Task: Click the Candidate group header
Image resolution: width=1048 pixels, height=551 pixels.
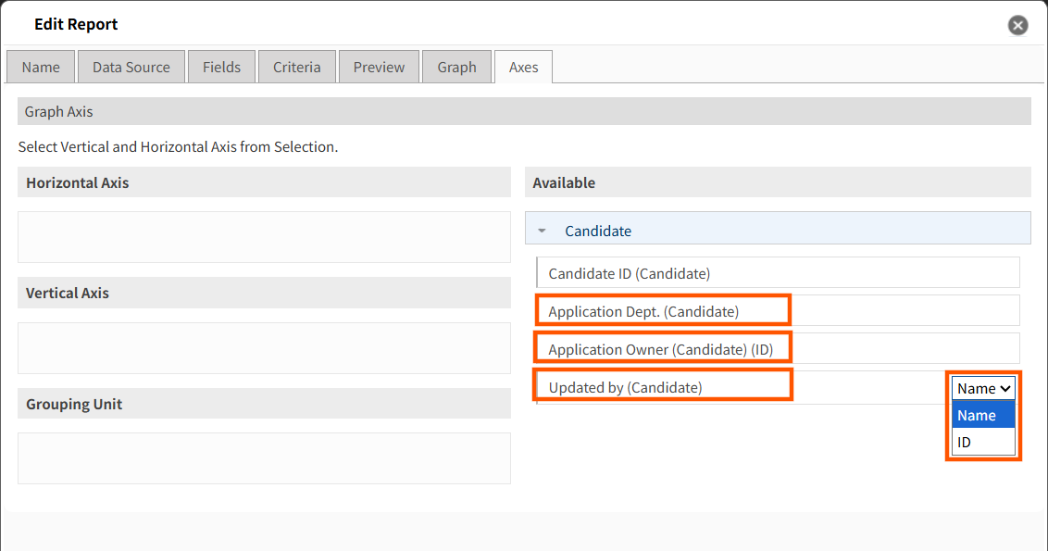Action: (x=778, y=229)
